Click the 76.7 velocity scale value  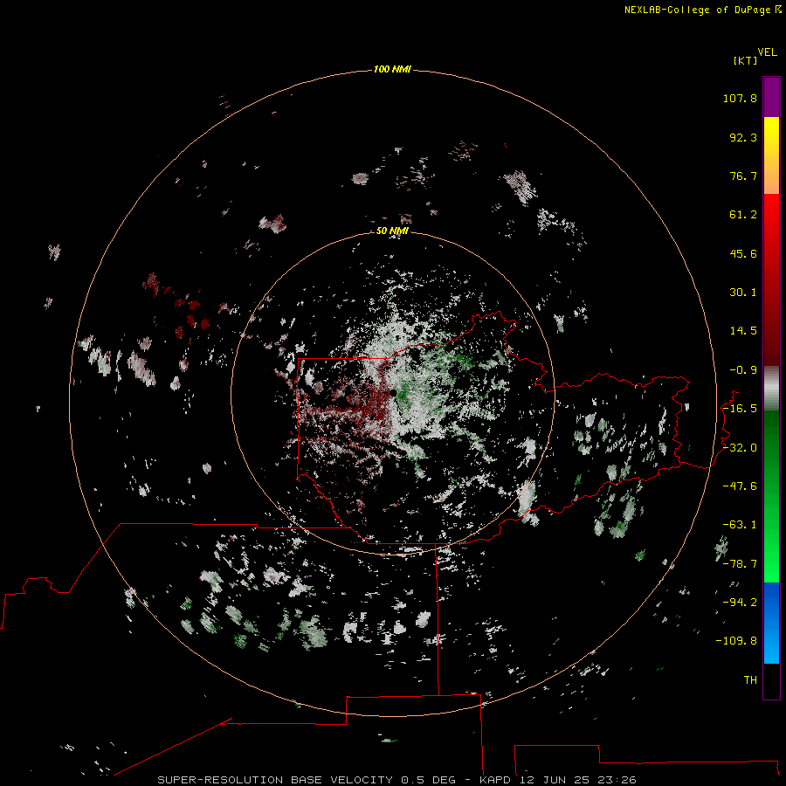pyautogui.click(x=743, y=176)
